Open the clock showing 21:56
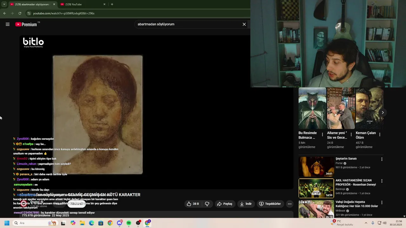This screenshot has width=406, height=228. (x=395, y=223)
